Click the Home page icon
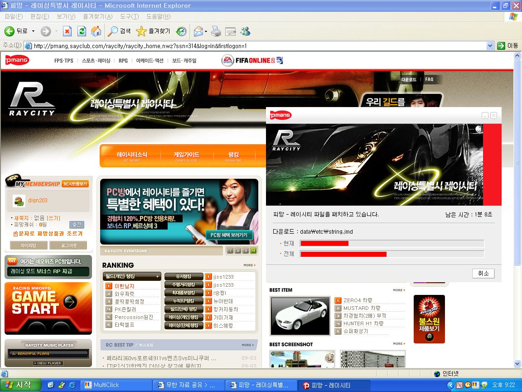 pos(96,31)
